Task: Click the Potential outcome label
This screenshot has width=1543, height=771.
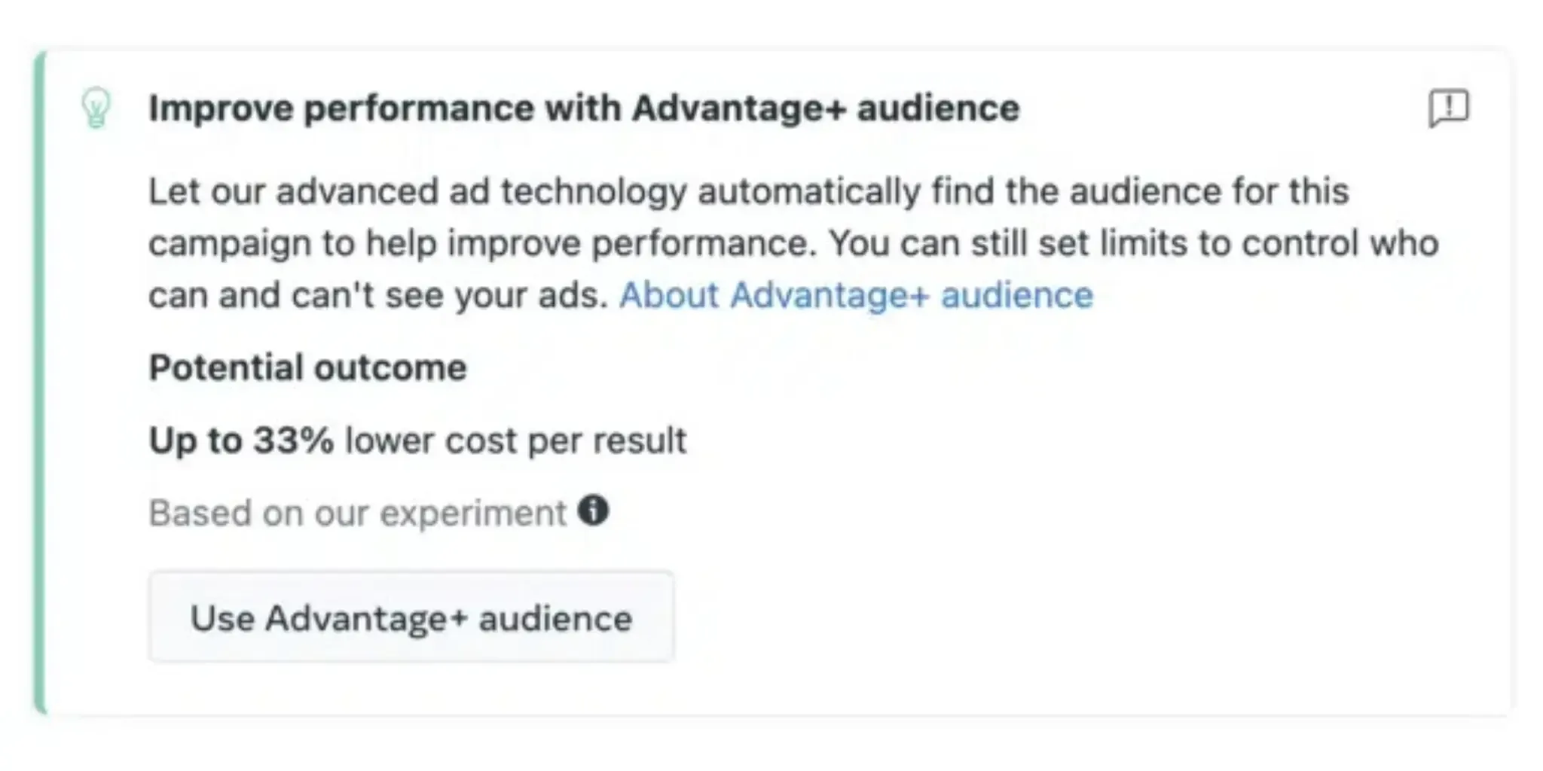Action: [307, 368]
